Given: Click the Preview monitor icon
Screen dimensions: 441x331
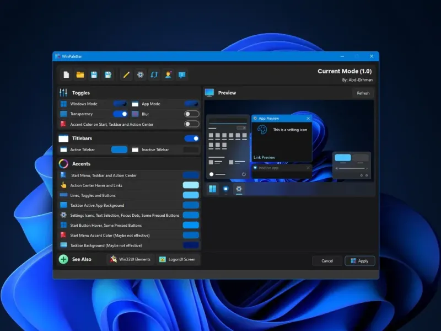Looking at the screenshot, I should 209,93.
